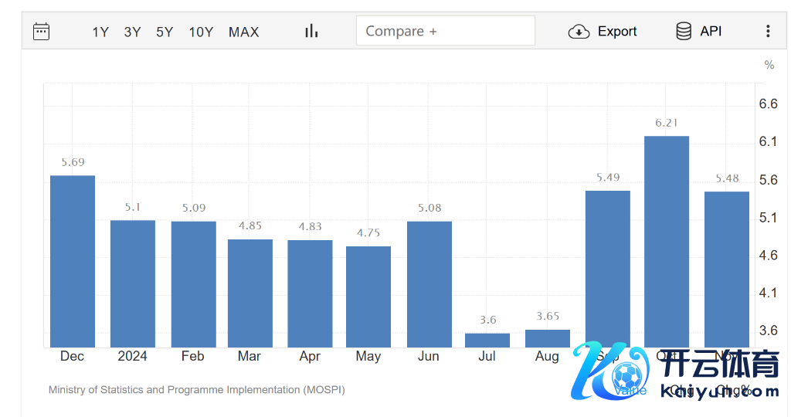Click the Dec bar showing 5.69
The image size is (791, 417).
(x=73, y=261)
